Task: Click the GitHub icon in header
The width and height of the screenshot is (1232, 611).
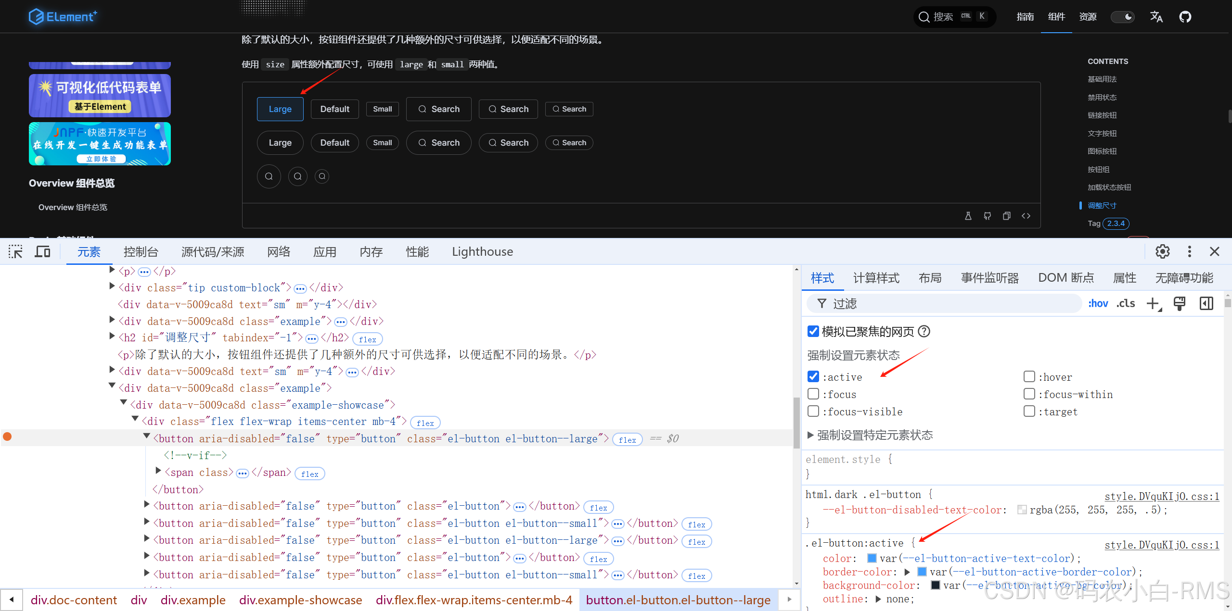Action: tap(1185, 17)
